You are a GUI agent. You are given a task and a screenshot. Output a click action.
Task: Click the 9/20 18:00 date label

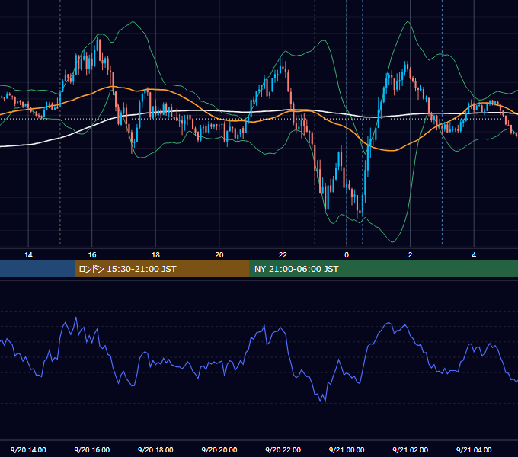tap(155, 449)
